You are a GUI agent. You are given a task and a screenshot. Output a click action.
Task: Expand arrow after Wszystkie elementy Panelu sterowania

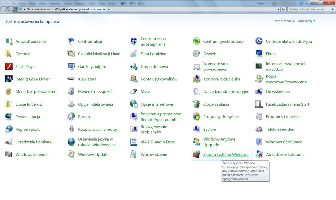(108, 9)
